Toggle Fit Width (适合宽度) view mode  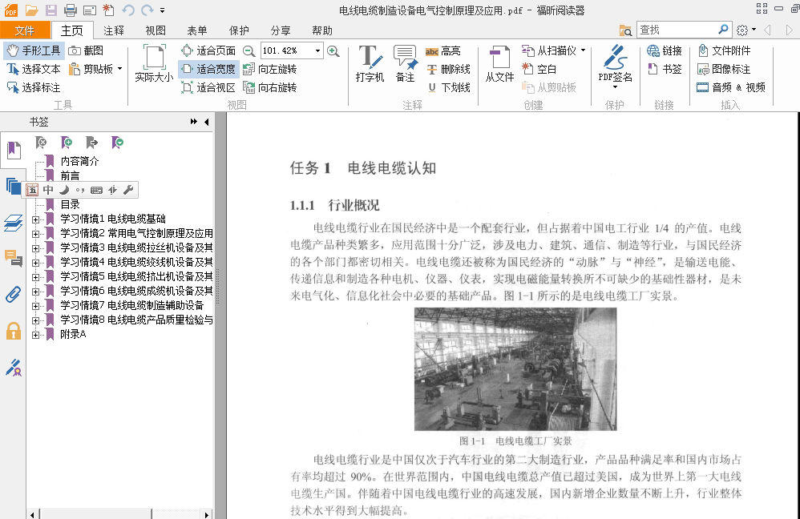tap(208, 69)
